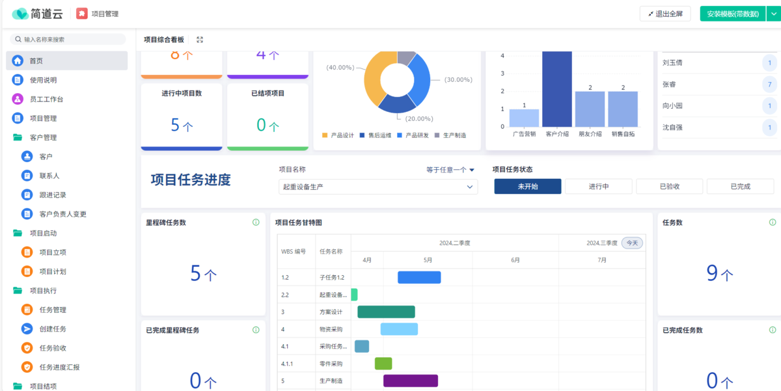Expand the arrow next to 安装模板(带数据)

[x=773, y=14]
